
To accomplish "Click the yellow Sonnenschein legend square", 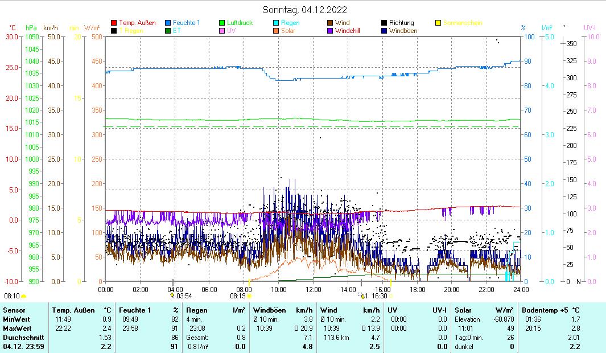I will [x=438, y=23].
